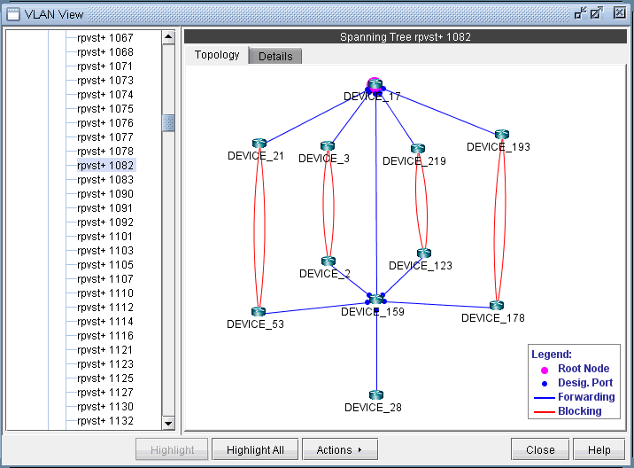
Task: Open the Actions dropdown menu
Action: click(339, 449)
